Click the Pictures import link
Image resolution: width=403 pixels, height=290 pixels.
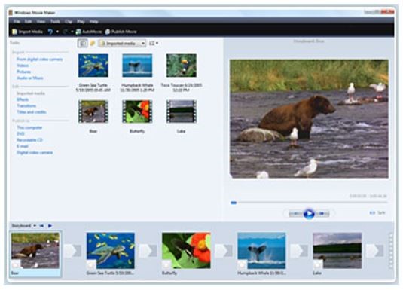(23, 72)
